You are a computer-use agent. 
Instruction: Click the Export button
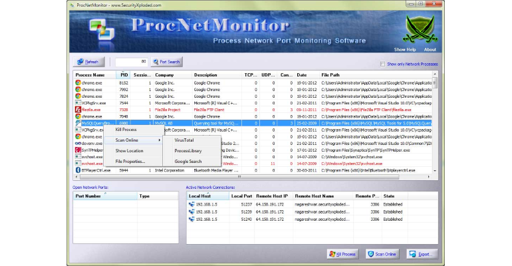click(422, 254)
